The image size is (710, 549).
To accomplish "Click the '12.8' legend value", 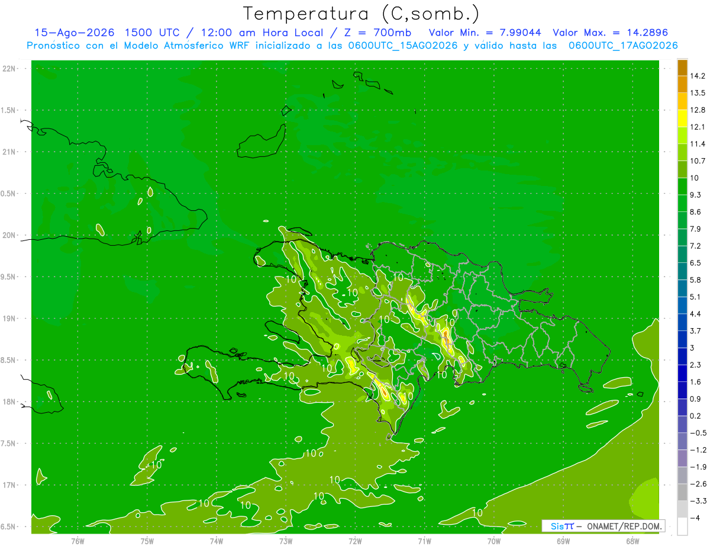I will [697, 110].
